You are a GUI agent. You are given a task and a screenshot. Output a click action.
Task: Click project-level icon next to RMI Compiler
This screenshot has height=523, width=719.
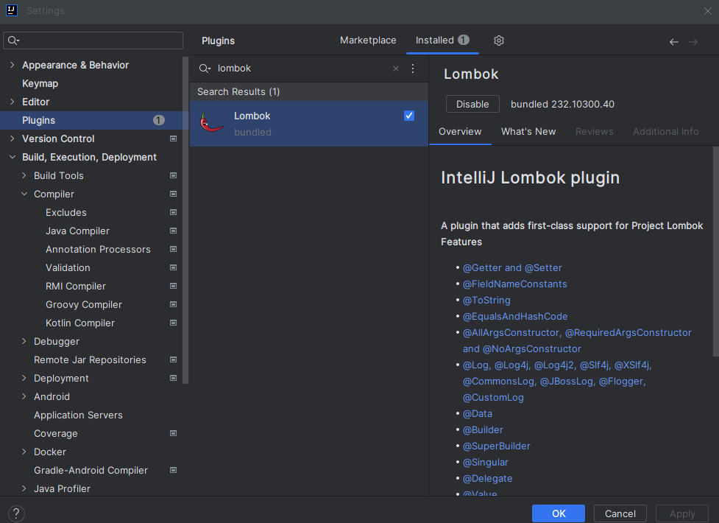[174, 286]
